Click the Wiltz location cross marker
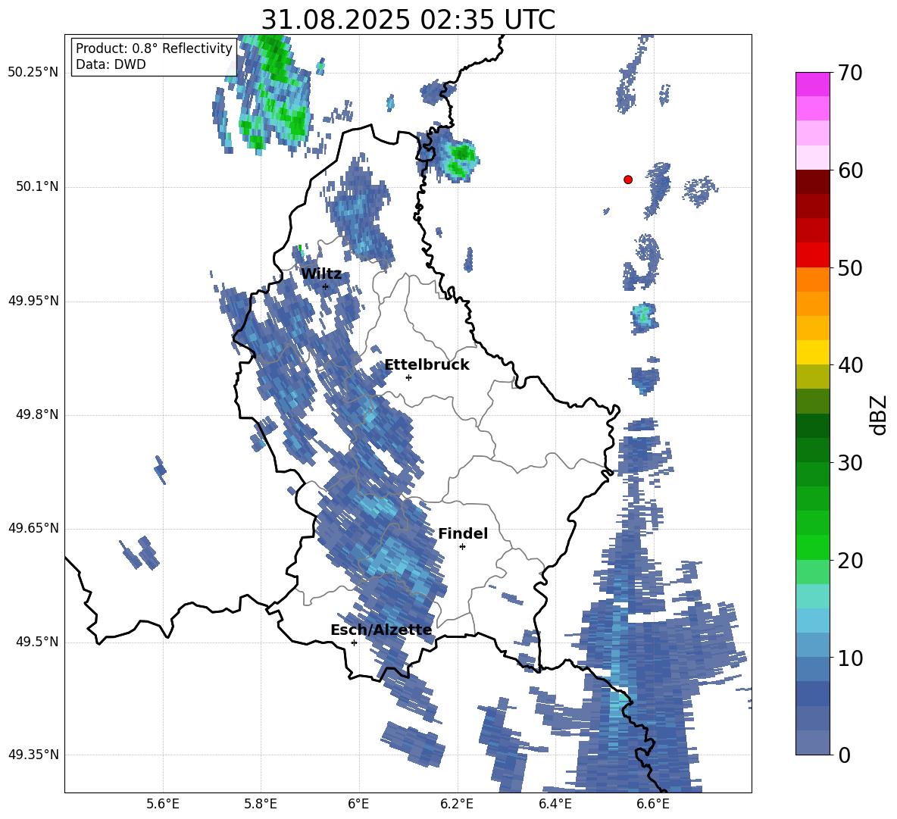This screenshot has height=819, width=897. tap(326, 286)
